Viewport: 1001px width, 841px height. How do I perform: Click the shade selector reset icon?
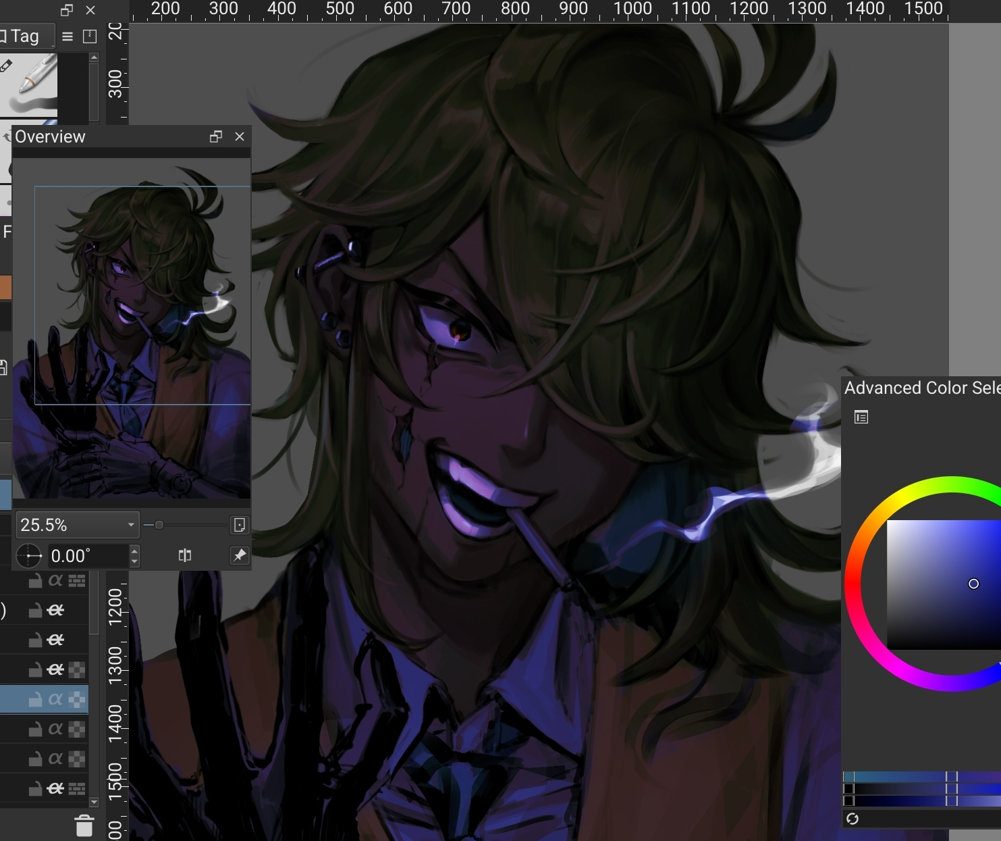pyautogui.click(x=853, y=819)
